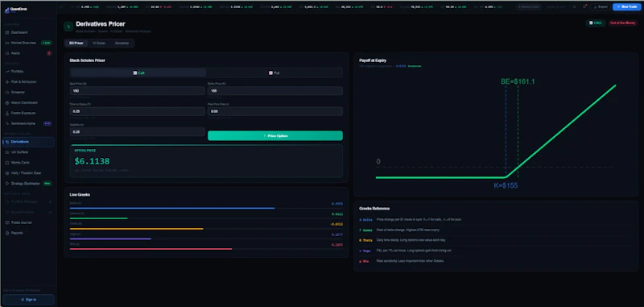Click the red Rho bar
644x307 pixels.
pyautogui.click(x=151, y=249)
